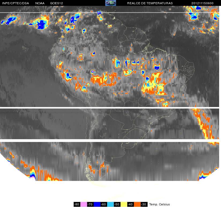Click the -50 legend value
Viewport: 221px width, 207px height.
117,204
